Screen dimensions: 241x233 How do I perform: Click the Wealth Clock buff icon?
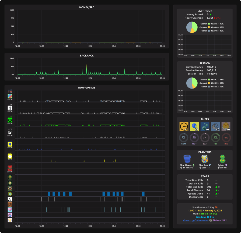click(x=184, y=126)
